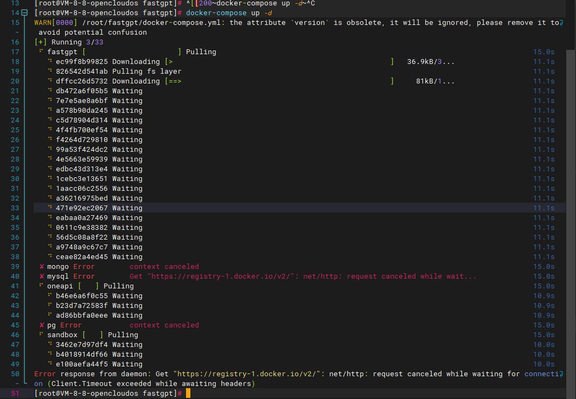
Task: Click '(Client.Timeout exceeded while awaiting headers)' text
Action: pos(151,384)
